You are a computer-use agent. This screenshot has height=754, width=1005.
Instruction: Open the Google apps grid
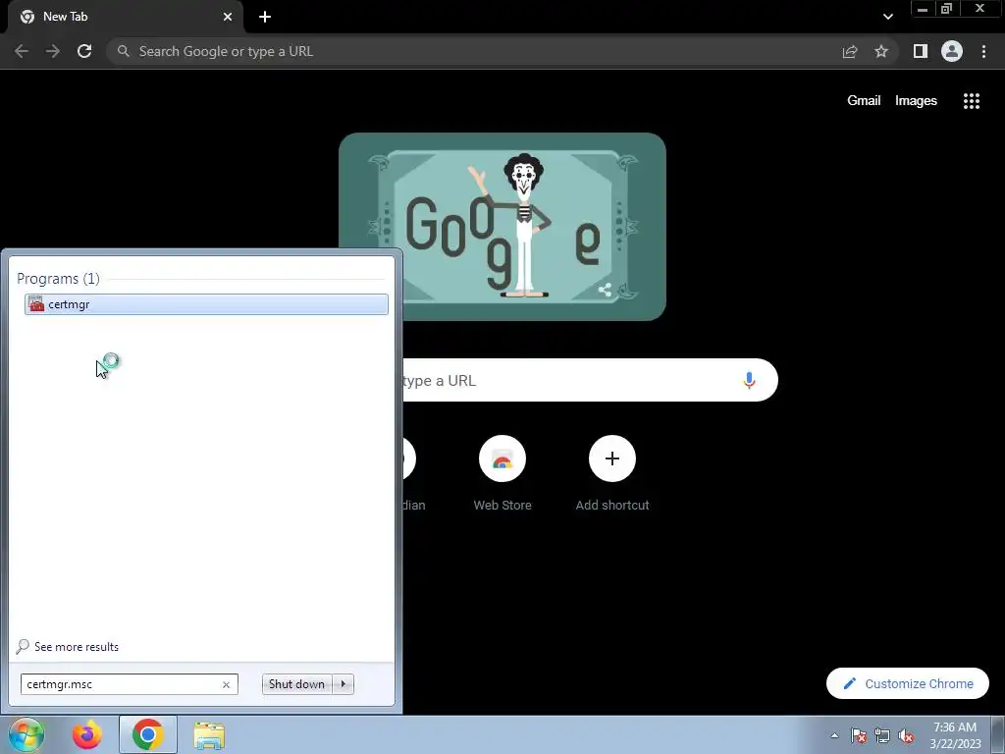(x=972, y=101)
